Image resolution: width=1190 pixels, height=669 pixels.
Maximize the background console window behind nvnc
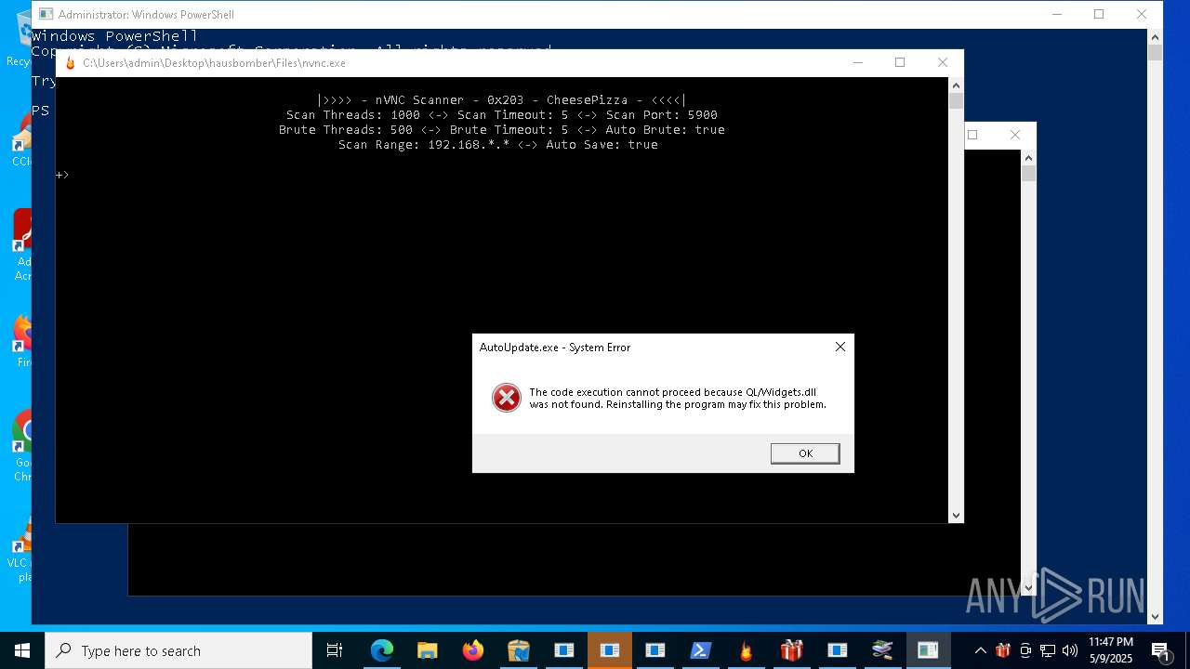click(x=973, y=135)
